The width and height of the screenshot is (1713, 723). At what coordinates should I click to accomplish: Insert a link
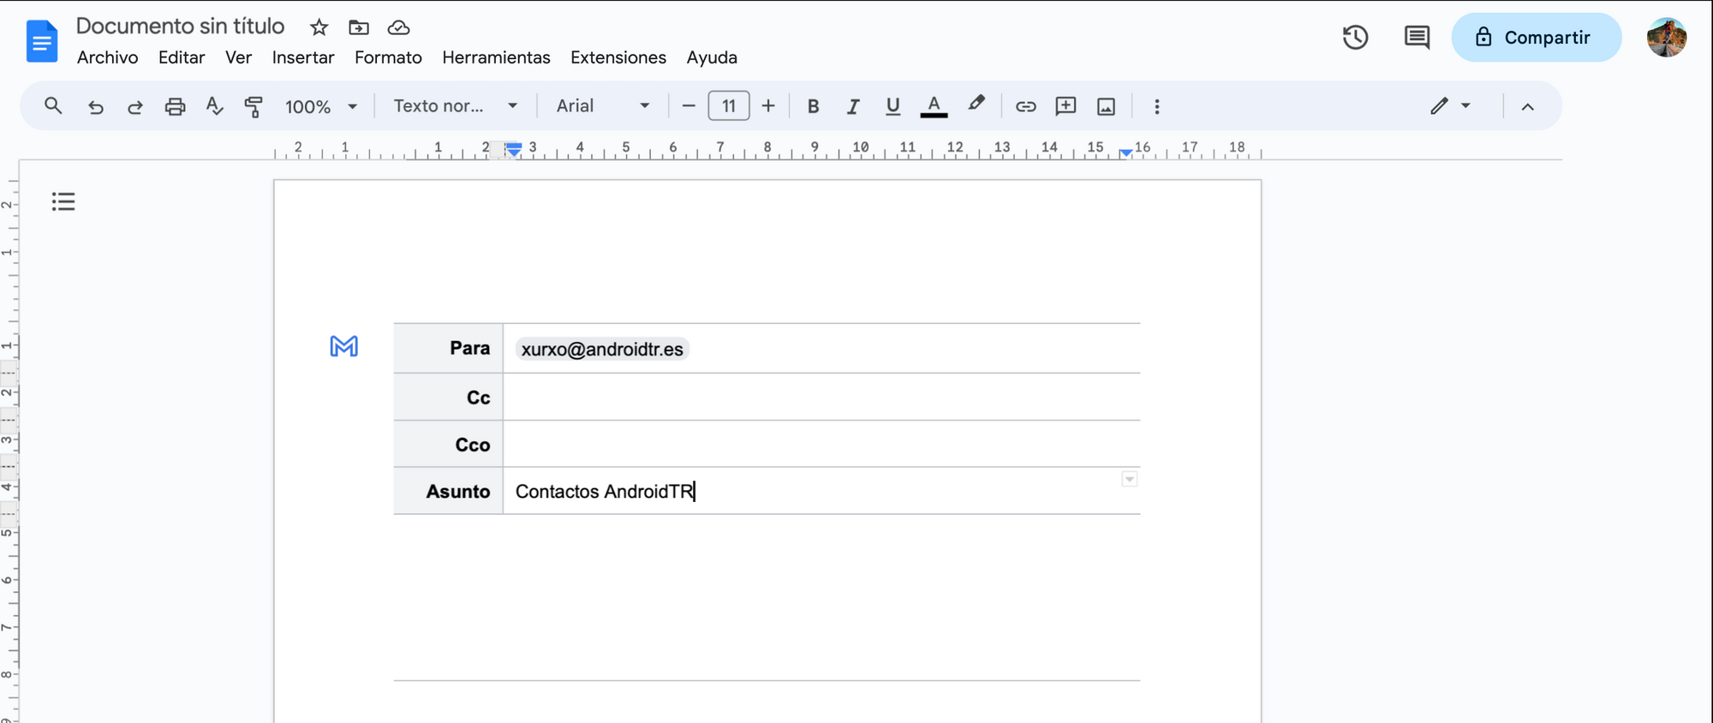pos(1025,106)
